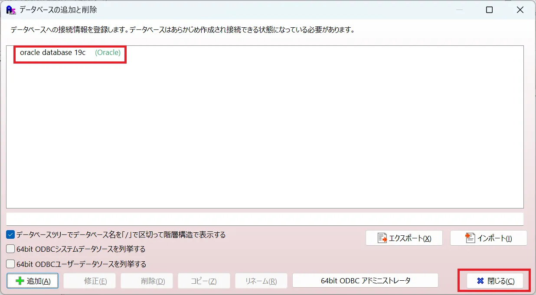Click the application icon in title bar
The image size is (536, 295).
coord(11,10)
